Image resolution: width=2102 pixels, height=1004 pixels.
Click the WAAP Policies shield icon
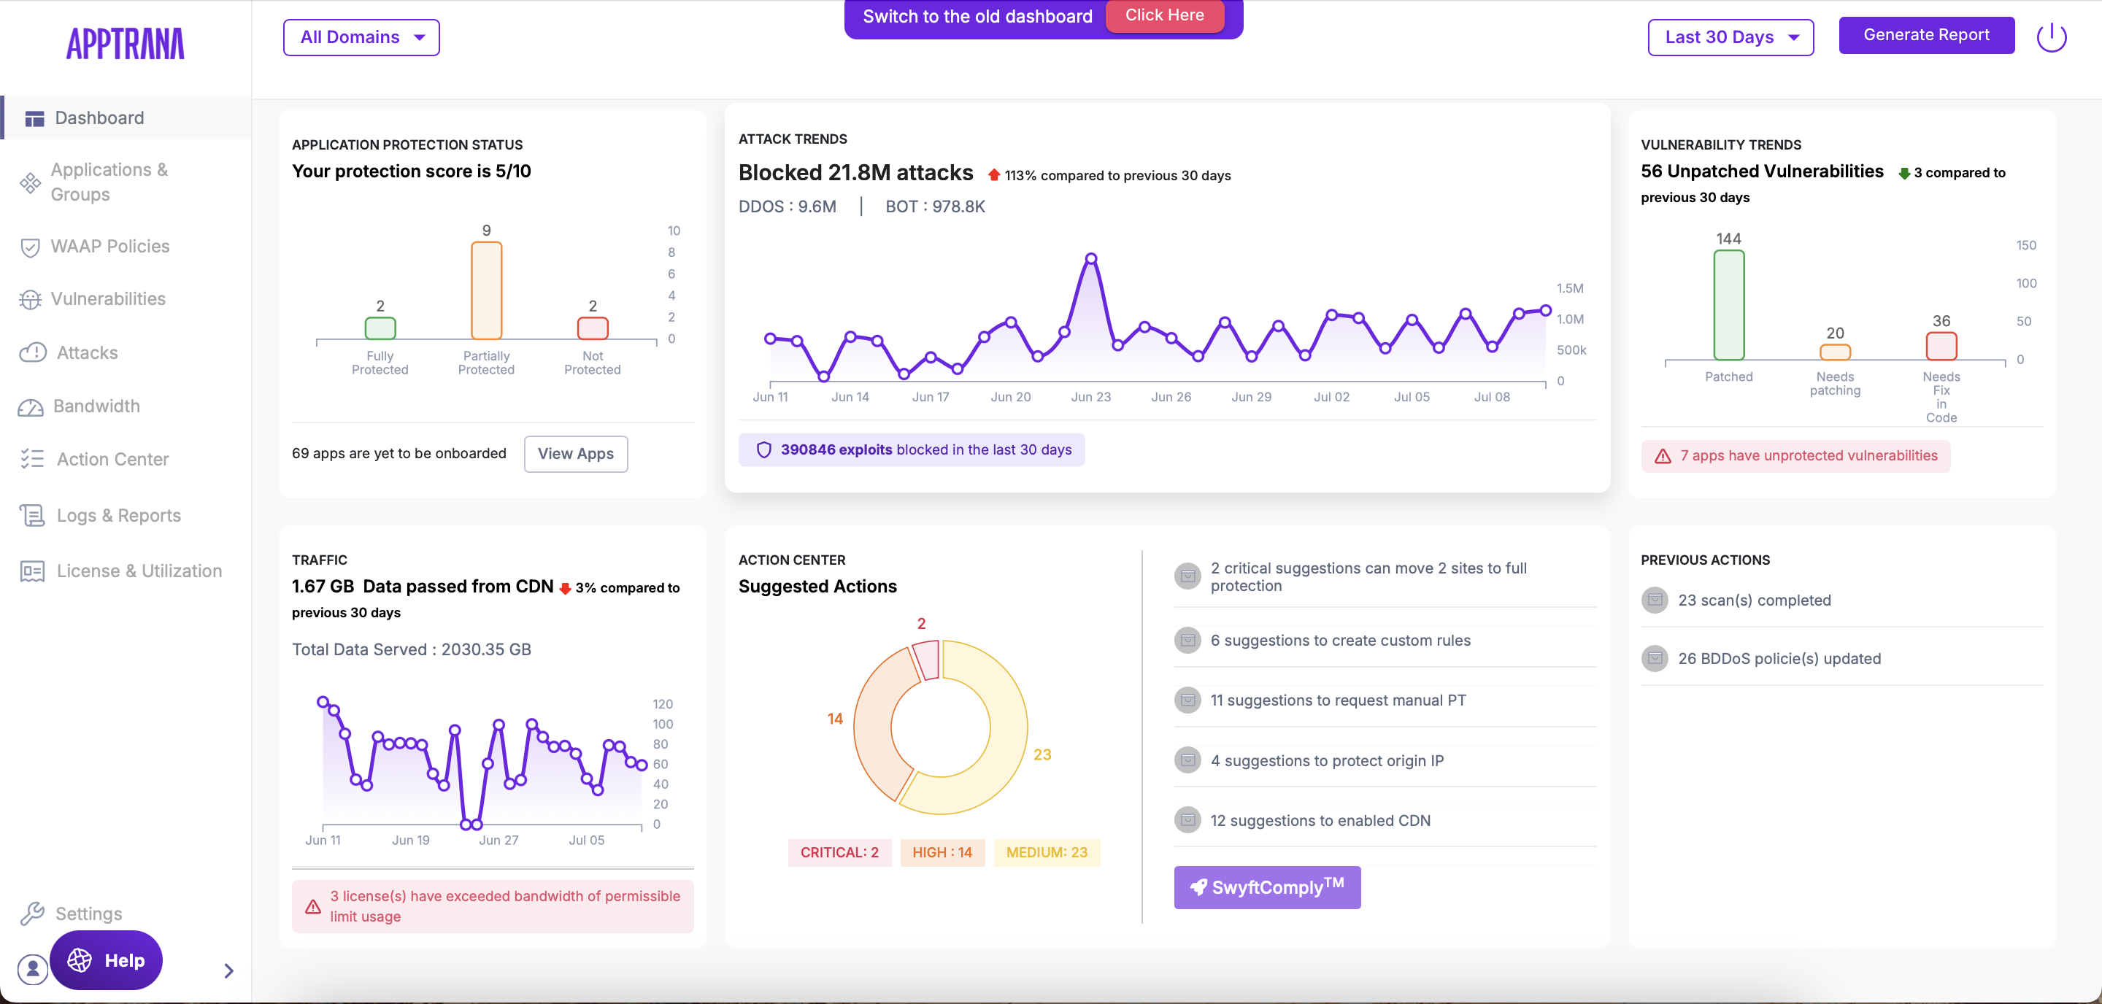pos(30,247)
